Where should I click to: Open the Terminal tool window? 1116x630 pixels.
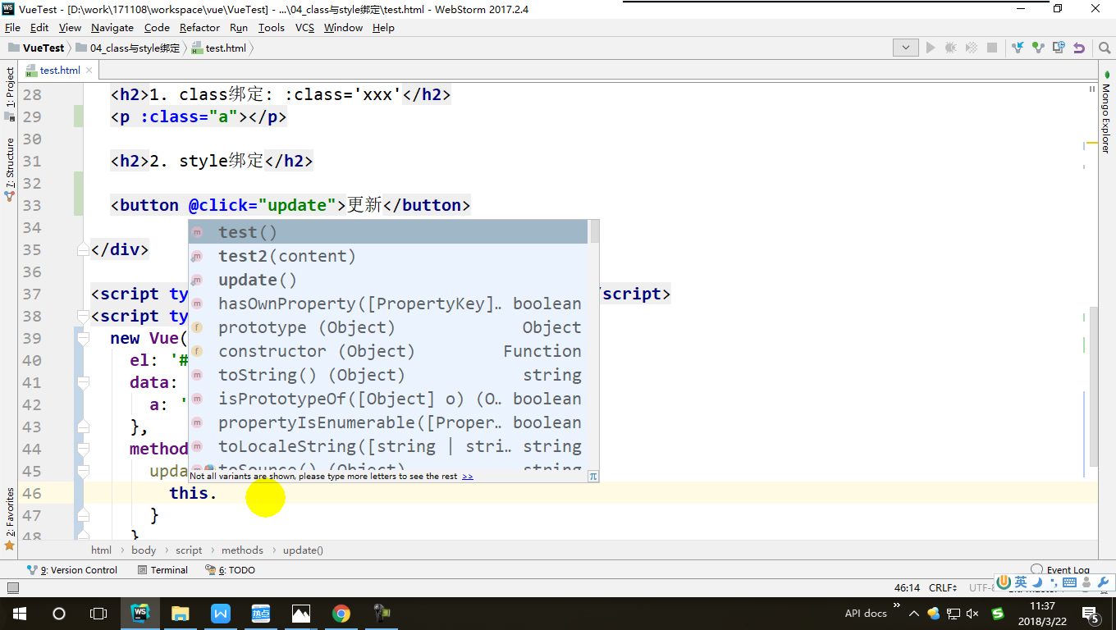point(162,570)
